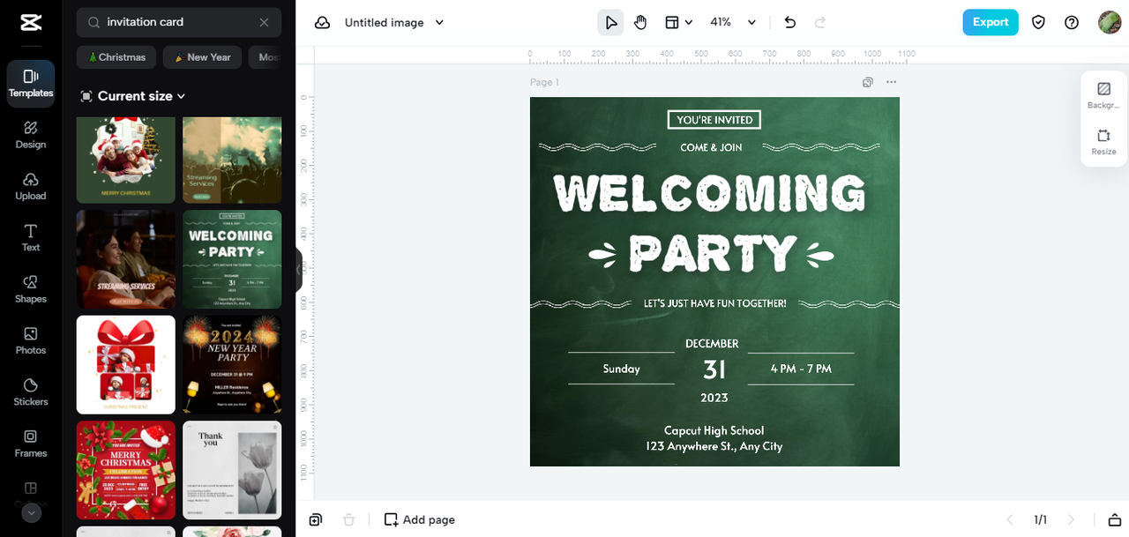Open the Resize tool
Image resolution: width=1129 pixels, height=537 pixels.
pos(1103,142)
